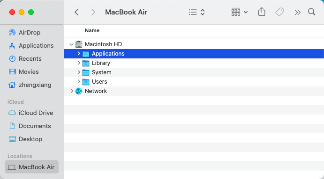Viewport: 324px width, 179px height.
Task: Open the list view mode switcher
Action: 196,12
